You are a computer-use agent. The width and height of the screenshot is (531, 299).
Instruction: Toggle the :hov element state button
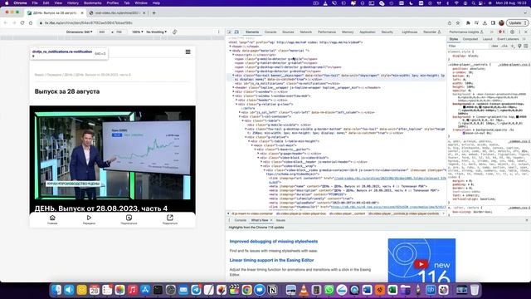point(495,46)
